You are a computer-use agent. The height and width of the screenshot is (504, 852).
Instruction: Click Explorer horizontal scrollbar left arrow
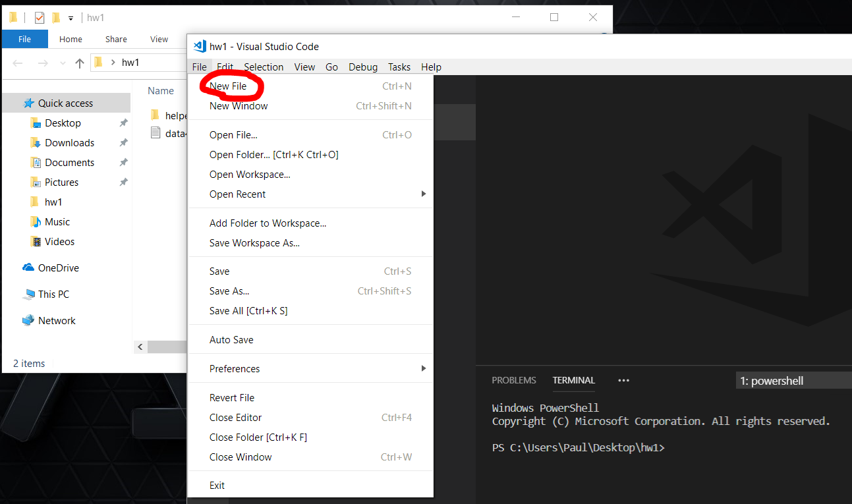pyautogui.click(x=140, y=347)
